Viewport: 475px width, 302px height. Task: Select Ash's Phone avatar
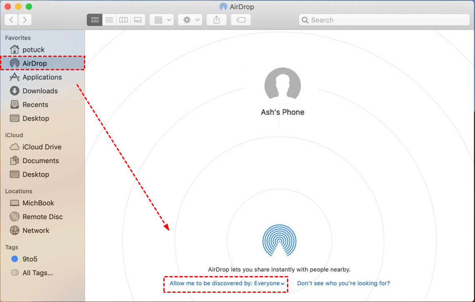click(283, 85)
